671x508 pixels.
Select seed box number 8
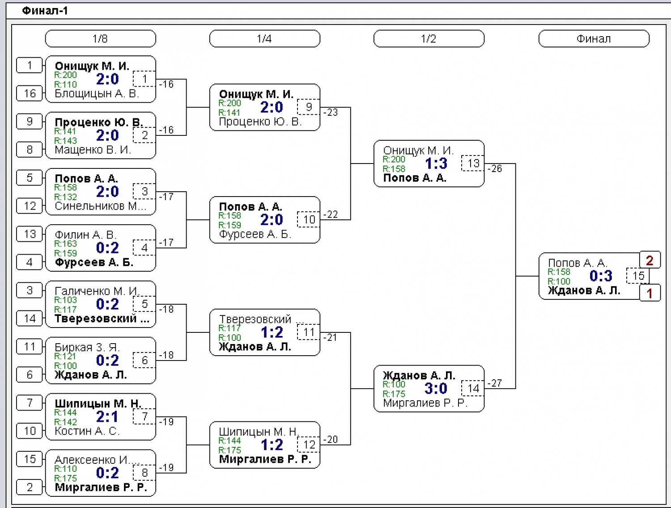tap(30, 149)
